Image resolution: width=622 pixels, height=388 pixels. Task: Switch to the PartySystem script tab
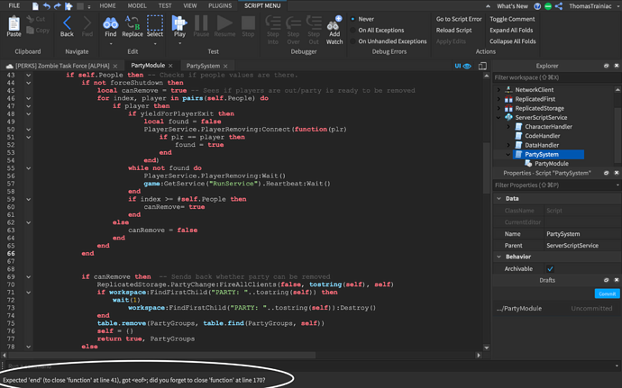(203, 67)
